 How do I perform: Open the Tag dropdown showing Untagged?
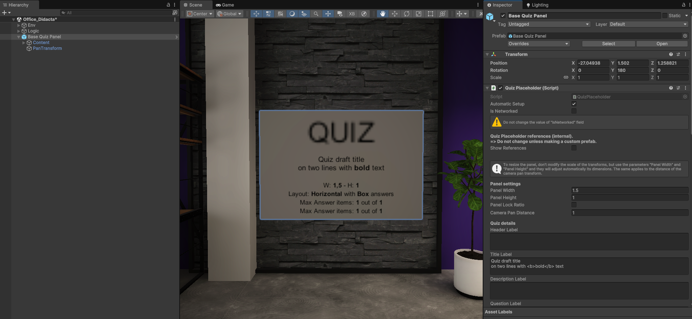click(549, 24)
